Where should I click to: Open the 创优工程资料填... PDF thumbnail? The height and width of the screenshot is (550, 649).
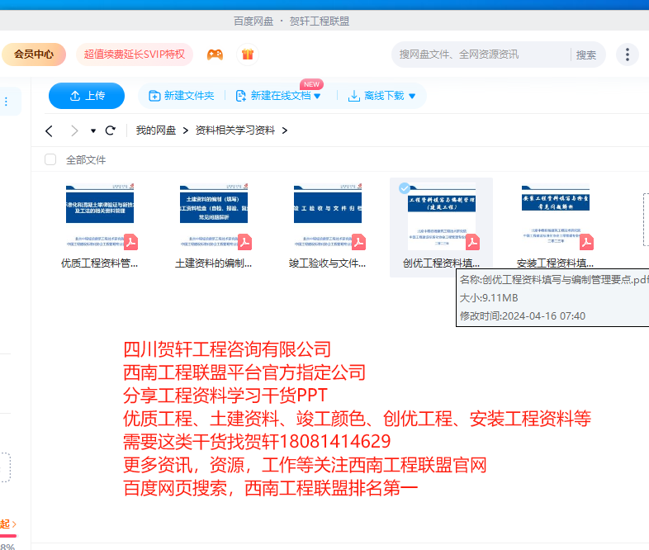[x=442, y=216]
